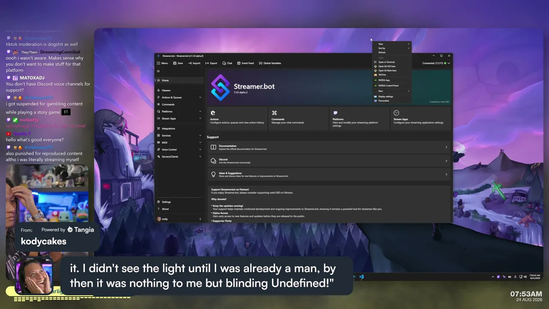Image resolution: width=549 pixels, height=309 pixels.
Task: Open the Ideas & Suggestions row
Action: pyautogui.click(x=329, y=174)
